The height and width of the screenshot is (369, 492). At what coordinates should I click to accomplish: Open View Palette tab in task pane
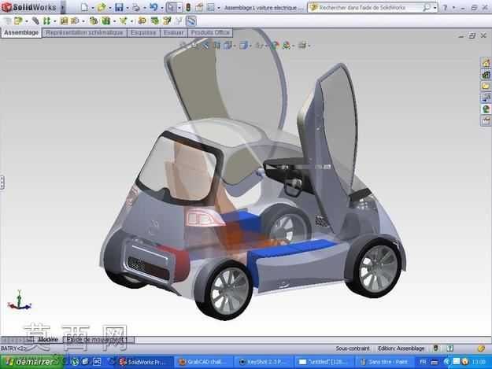coord(486,98)
